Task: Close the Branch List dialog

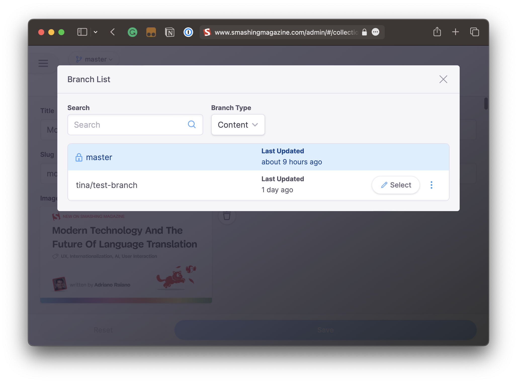Action: click(443, 79)
